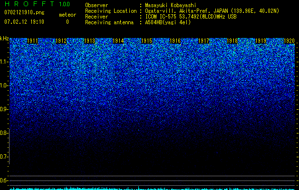299x190 pixels.
Task: Click the 0.8 frequency axis label
Action: pos(4,133)
